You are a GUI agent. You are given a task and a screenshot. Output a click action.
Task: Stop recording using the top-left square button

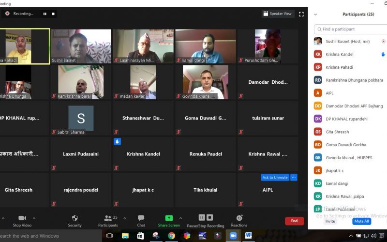[x=53, y=14]
